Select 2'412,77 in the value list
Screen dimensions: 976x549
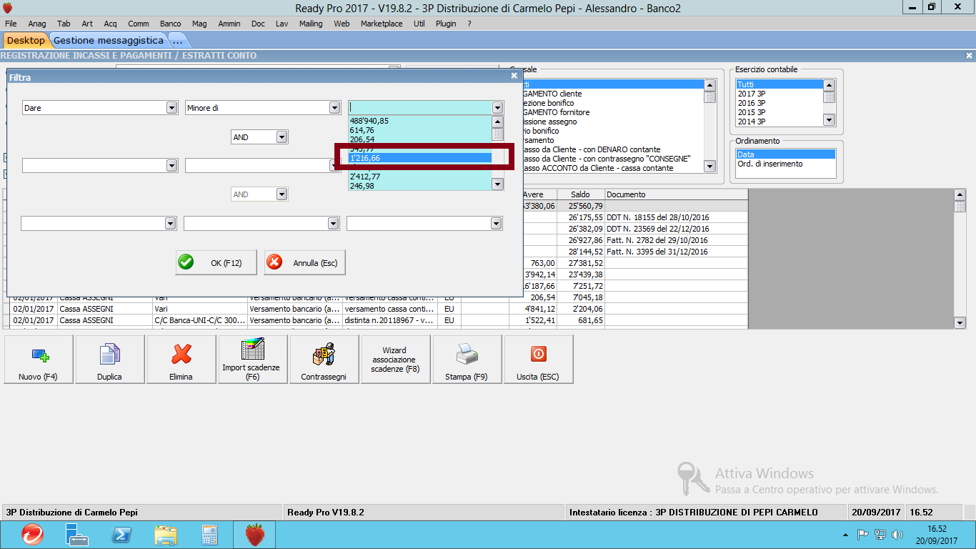(419, 177)
